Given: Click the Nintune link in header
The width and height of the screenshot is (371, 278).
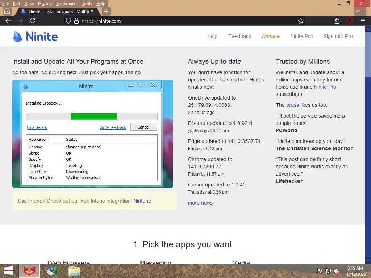Looking at the screenshot, I should 271,36.
